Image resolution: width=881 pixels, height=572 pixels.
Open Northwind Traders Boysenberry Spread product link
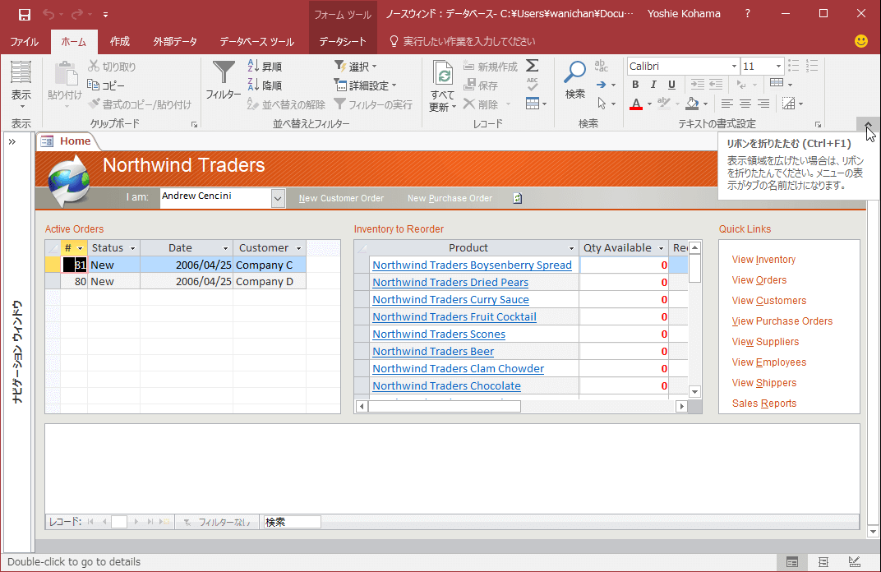coord(472,265)
